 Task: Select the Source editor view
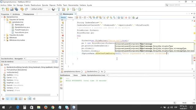click(63, 17)
